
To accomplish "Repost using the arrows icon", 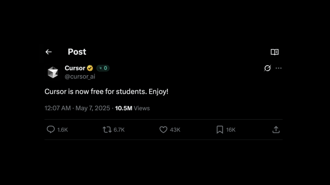I will [107, 129].
